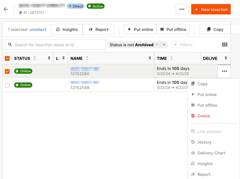
Task: Click copy ID icon next to 2473721
Action: click(21, 13)
